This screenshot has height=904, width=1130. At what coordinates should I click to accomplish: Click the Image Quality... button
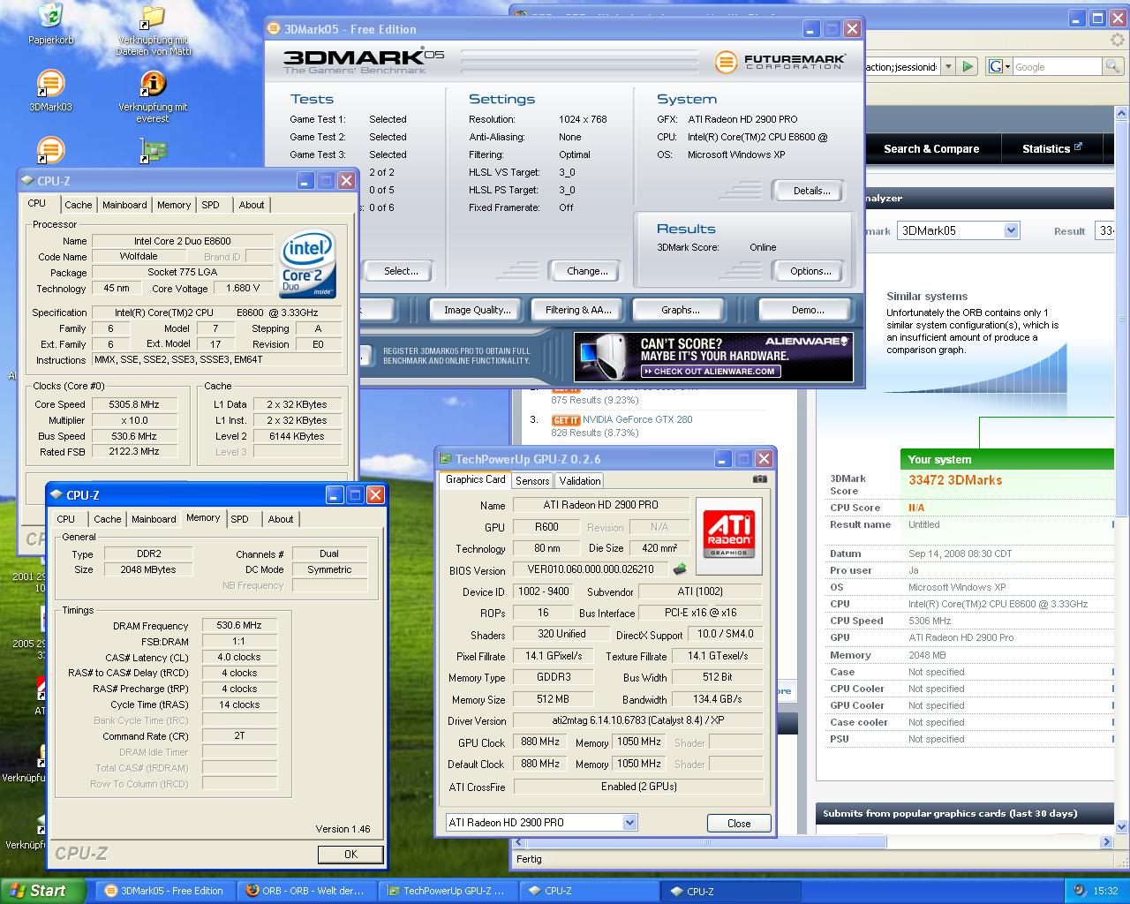coord(477,310)
